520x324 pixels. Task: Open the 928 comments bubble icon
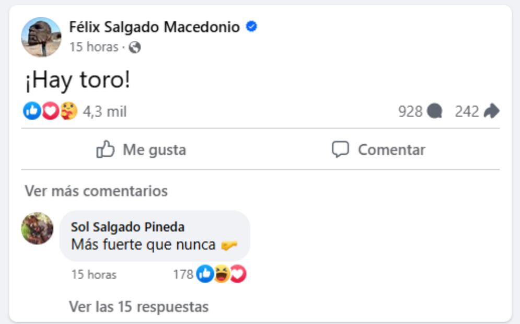(434, 111)
